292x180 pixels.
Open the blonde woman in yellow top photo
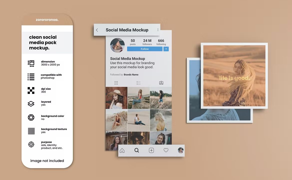[161, 120]
